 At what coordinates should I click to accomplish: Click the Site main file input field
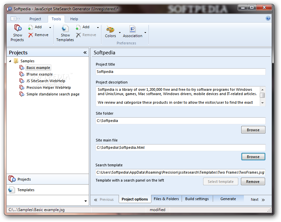(x=181, y=147)
